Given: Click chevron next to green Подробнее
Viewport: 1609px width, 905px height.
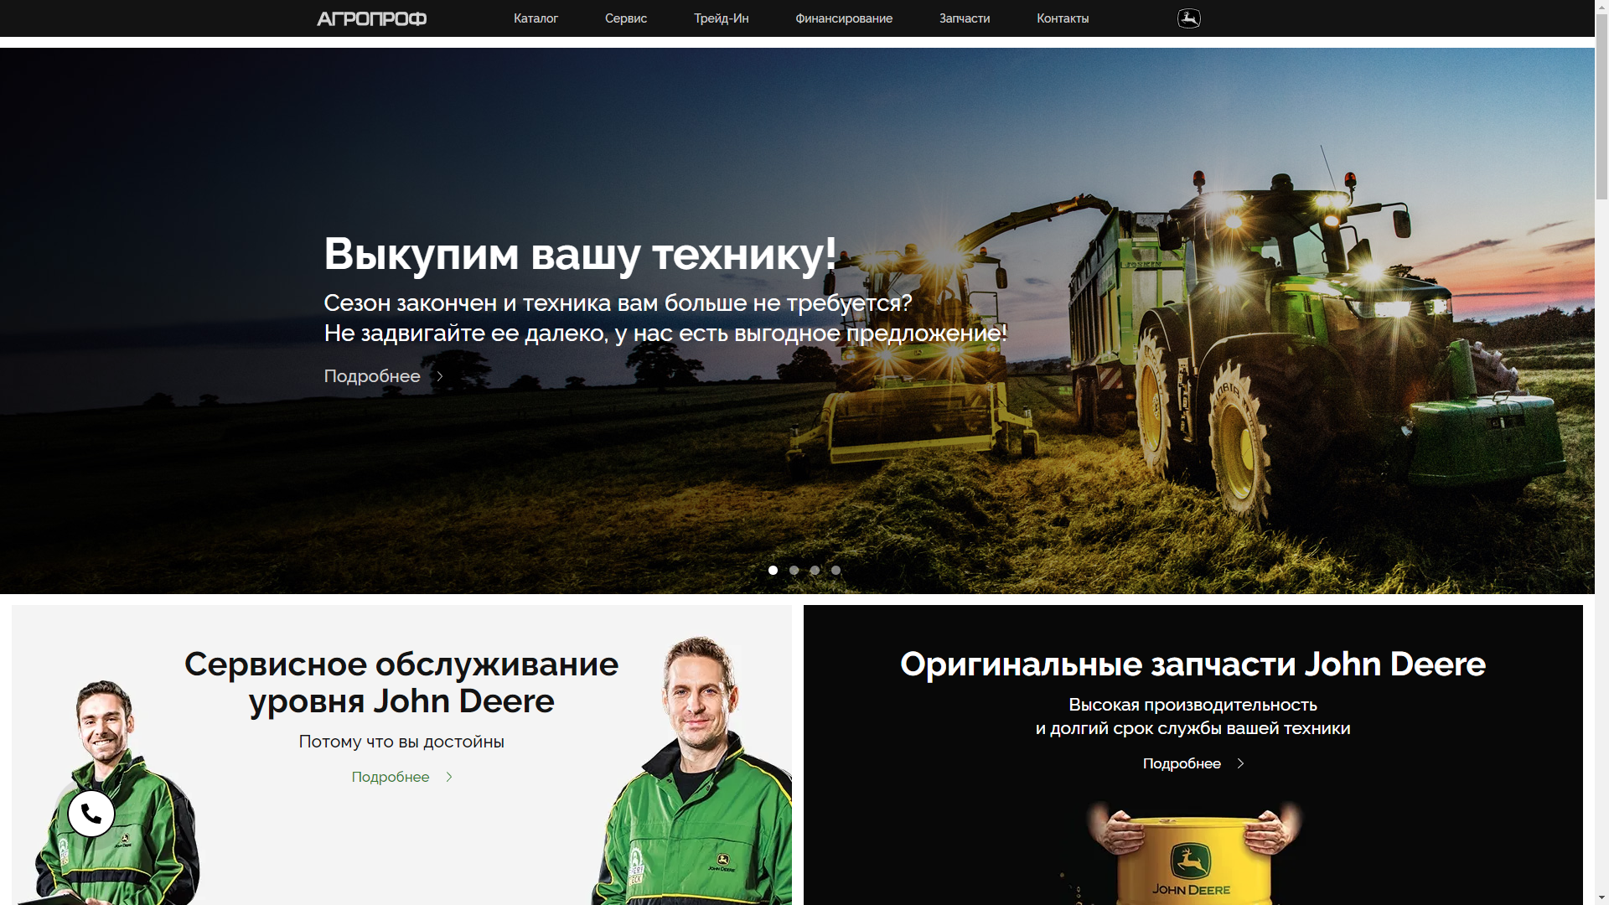Looking at the screenshot, I should (449, 777).
